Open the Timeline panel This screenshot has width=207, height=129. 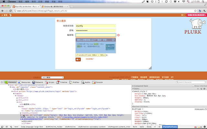[62, 82]
